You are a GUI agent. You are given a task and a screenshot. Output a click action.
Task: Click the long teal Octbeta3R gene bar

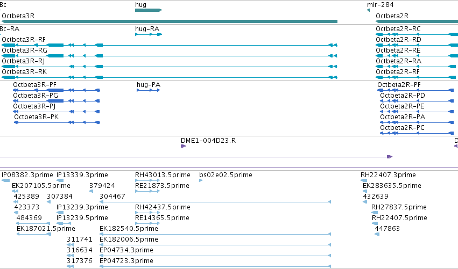click(170, 21)
